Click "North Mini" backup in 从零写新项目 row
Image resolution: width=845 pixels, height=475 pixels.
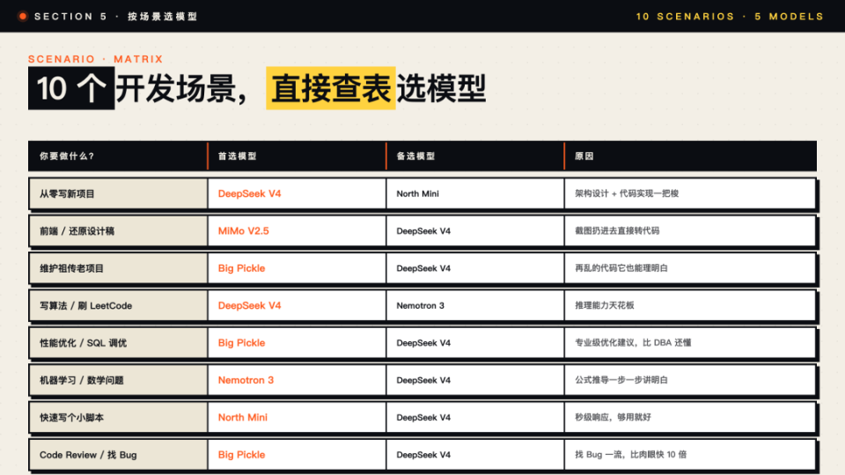417,194
